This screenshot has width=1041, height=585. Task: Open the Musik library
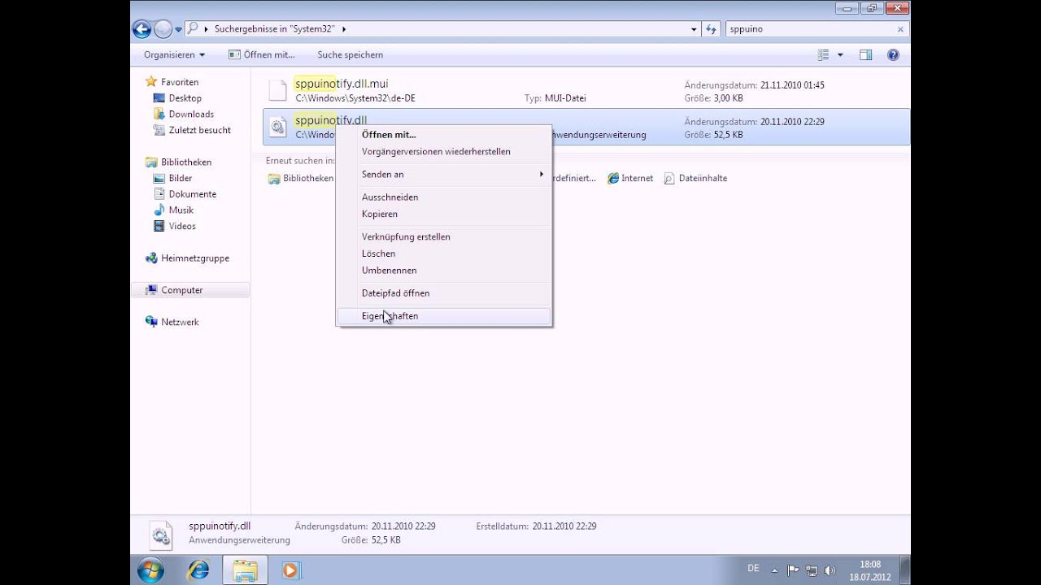point(181,210)
